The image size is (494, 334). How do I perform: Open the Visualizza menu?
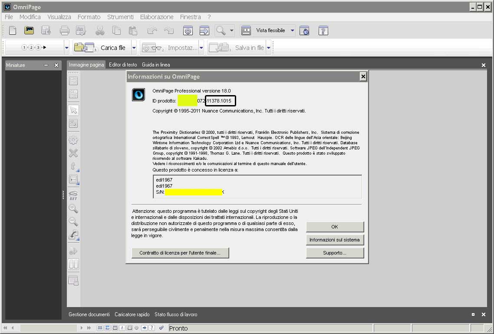[x=59, y=17]
